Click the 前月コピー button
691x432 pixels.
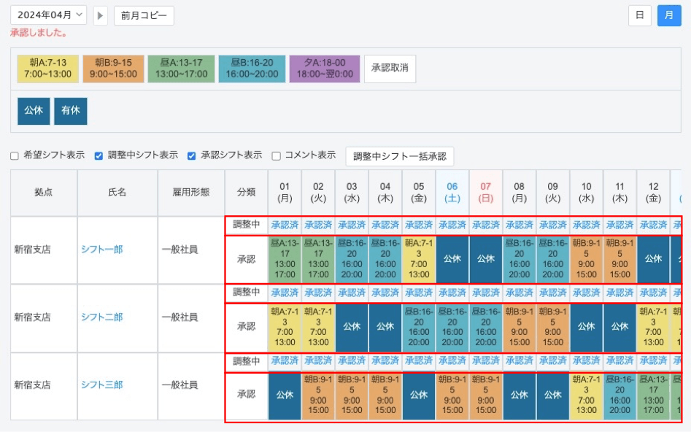point(144,15)
